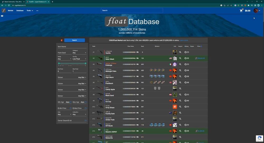Open the Sort By Low Float dropdown
Image resolution: width=264 pixels, height=143 pixels.
(79, 59)
